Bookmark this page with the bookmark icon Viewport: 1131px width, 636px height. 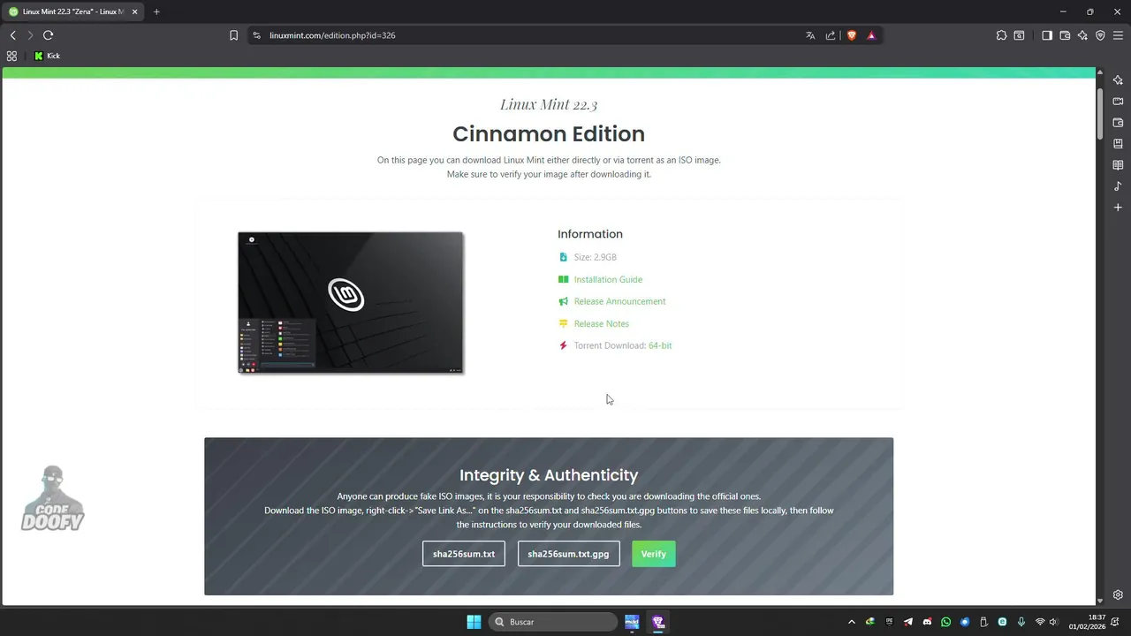click(233, 35)
